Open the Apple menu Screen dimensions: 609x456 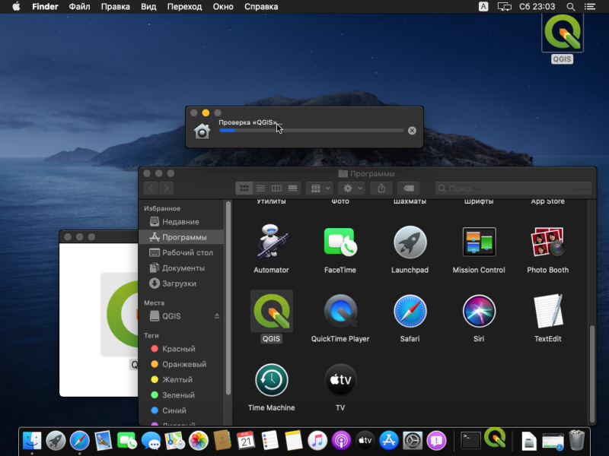(x=16, y=7)
